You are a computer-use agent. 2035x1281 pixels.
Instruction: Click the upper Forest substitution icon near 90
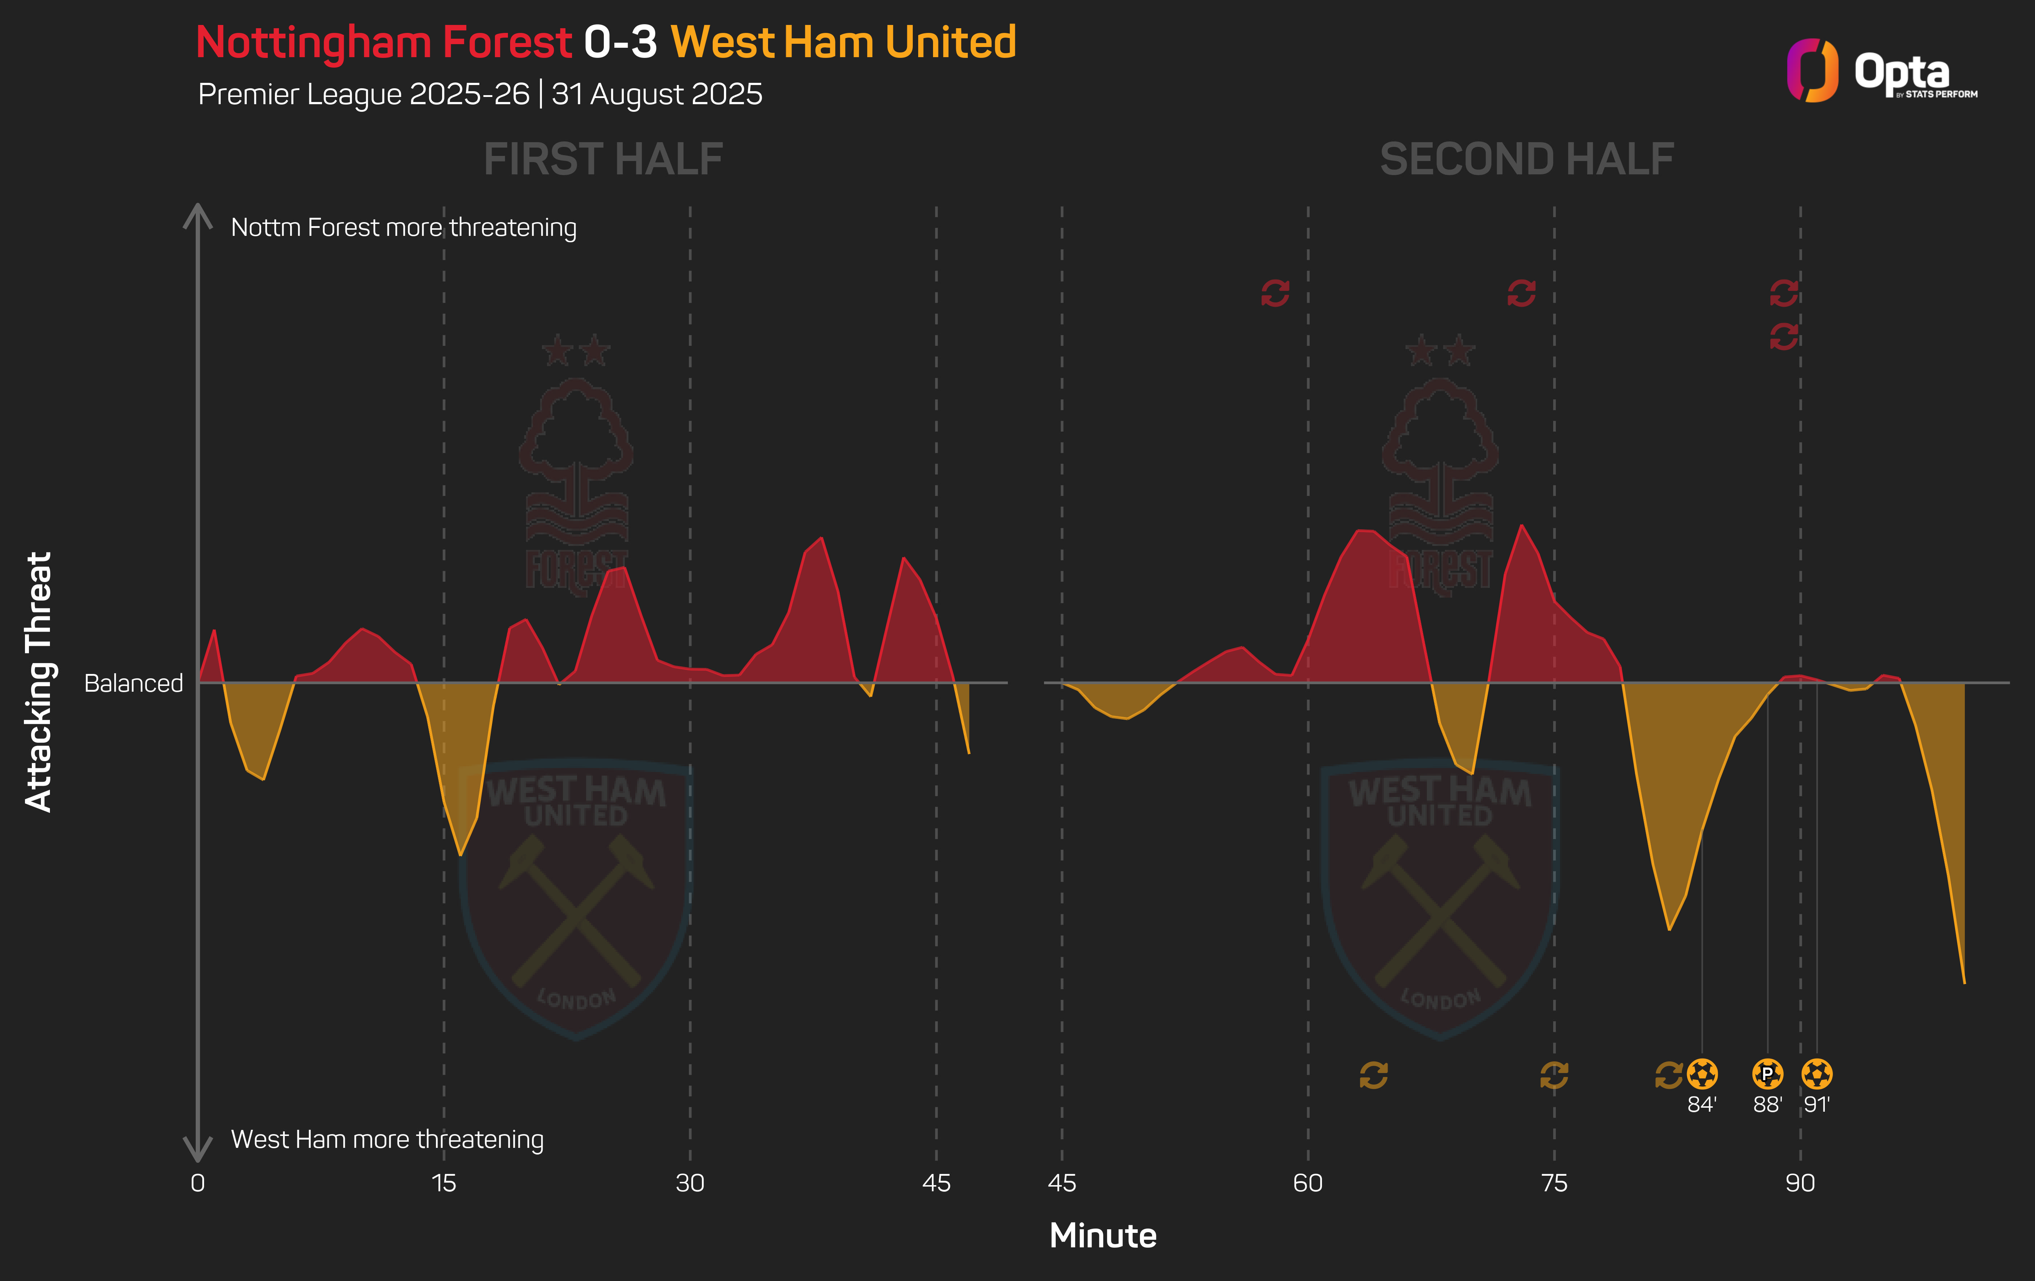[x=1784, y=293]
